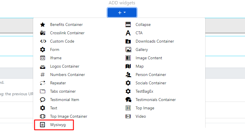Click the Gallery picture icon
The image size is (245, 139).
(x=128, y=50)
